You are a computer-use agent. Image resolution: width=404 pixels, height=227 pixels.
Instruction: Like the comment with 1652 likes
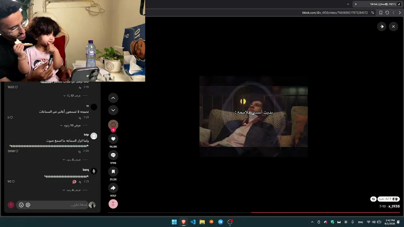coord(16,87)
